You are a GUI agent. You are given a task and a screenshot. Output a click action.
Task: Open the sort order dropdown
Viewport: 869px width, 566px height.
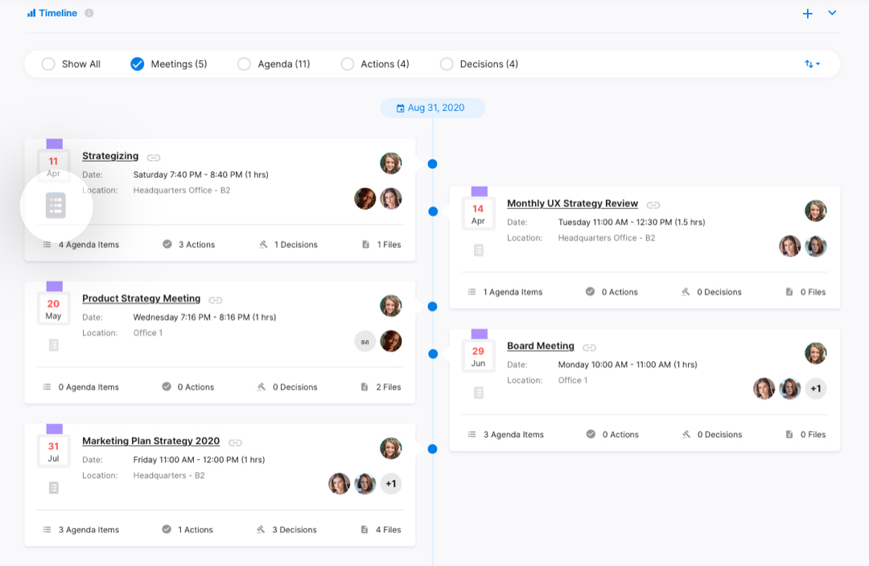tap(812, 64)
